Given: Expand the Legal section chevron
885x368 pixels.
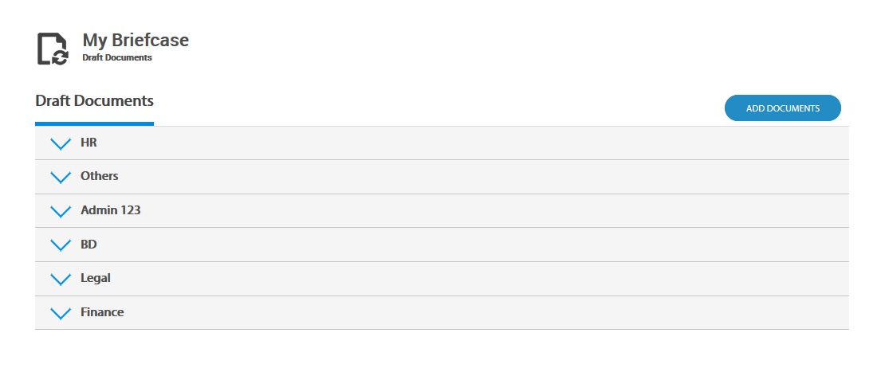Looking at the screenshot, I should point(61,279).
